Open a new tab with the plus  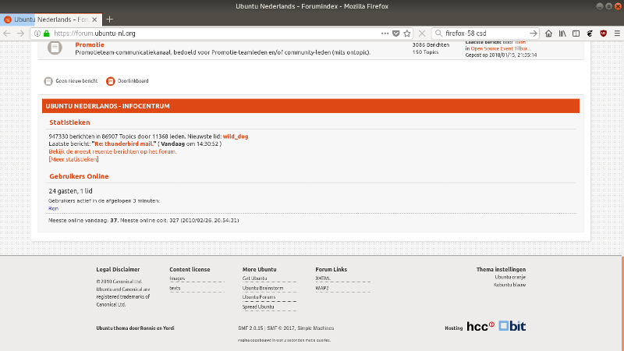click(x=109, y=19)
